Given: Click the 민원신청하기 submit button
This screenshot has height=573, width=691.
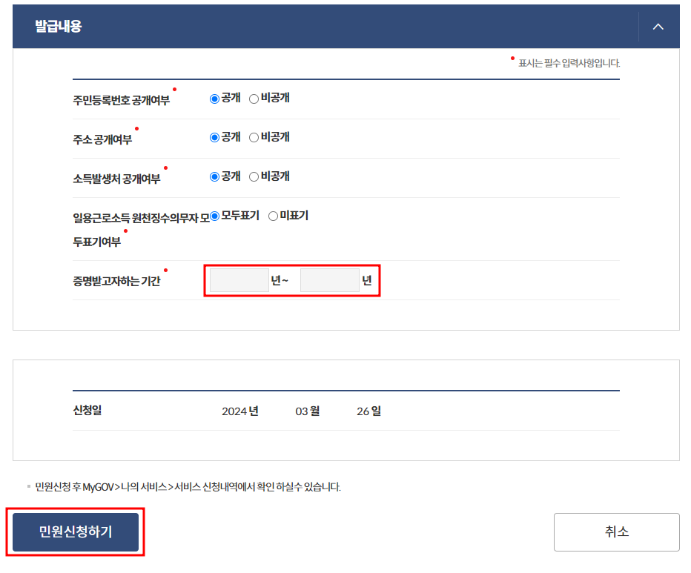Looking at the screenshot, I should click(74, 531).
